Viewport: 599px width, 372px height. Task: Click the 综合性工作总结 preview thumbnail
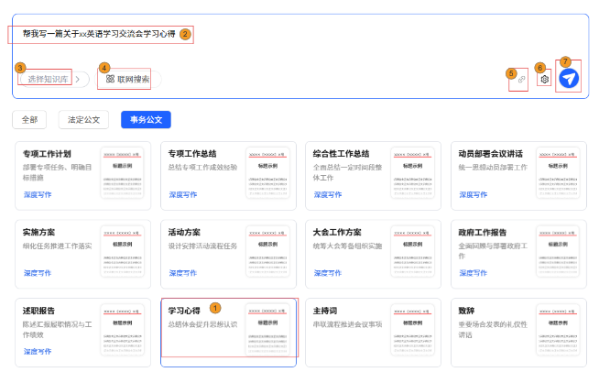click(x=413, y=174)
